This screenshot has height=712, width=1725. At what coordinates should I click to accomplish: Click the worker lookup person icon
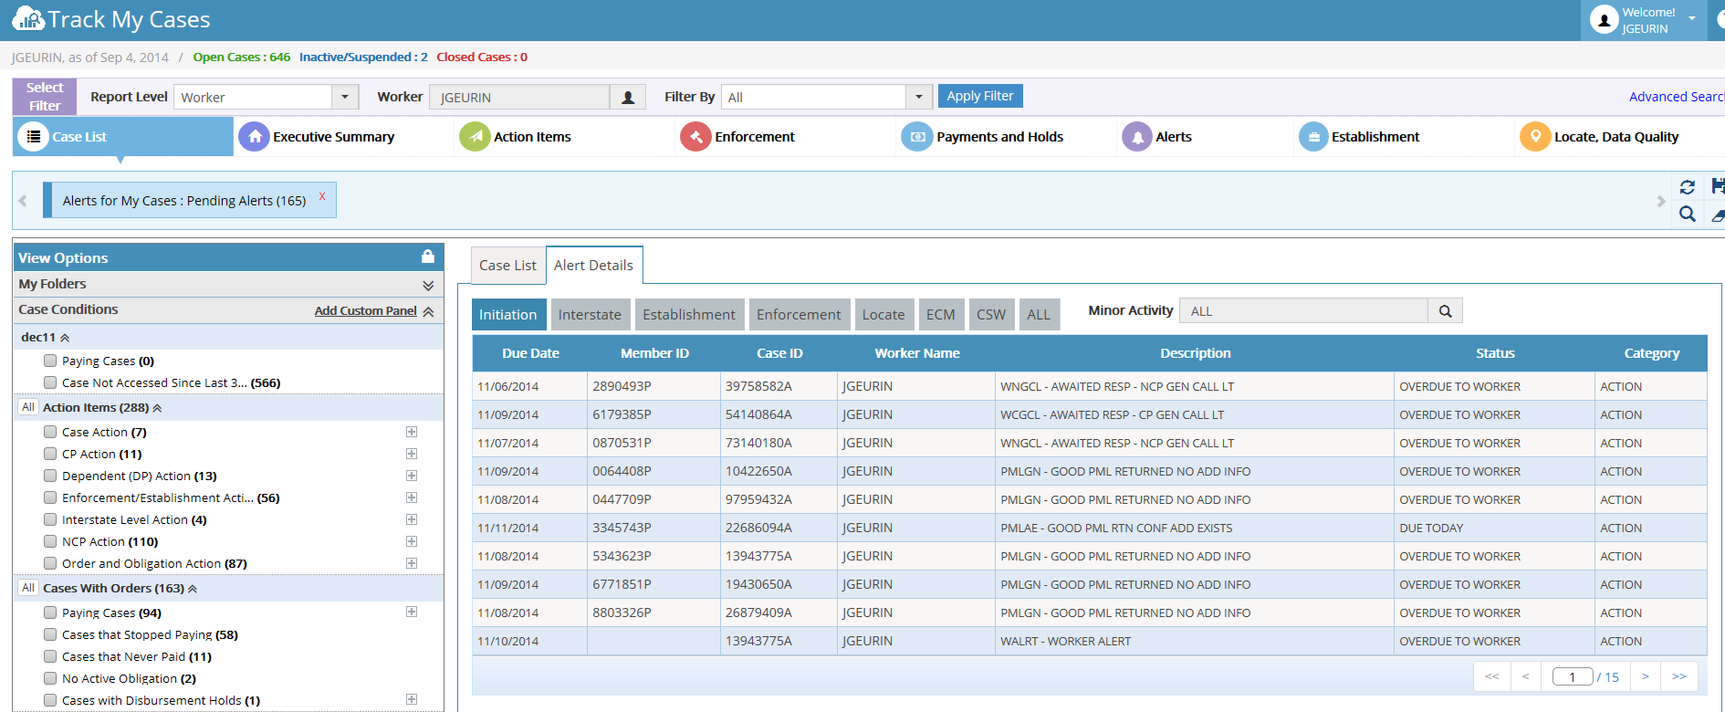pos(628,97)
